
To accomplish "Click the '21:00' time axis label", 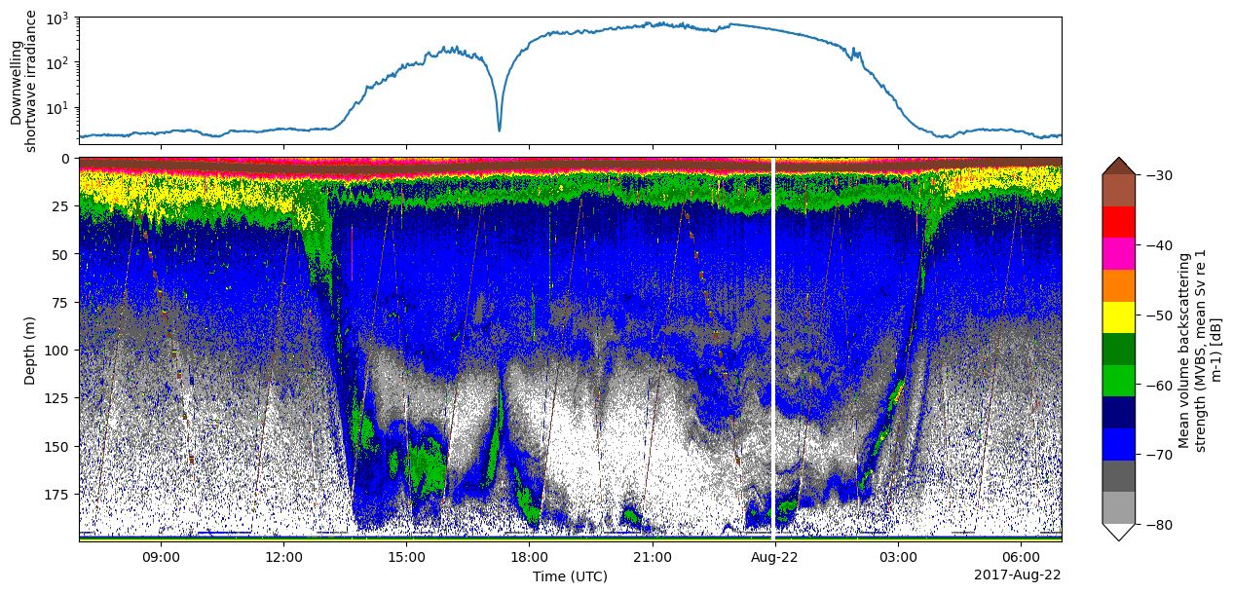I will pyautogui.click(x=652, y=558).
